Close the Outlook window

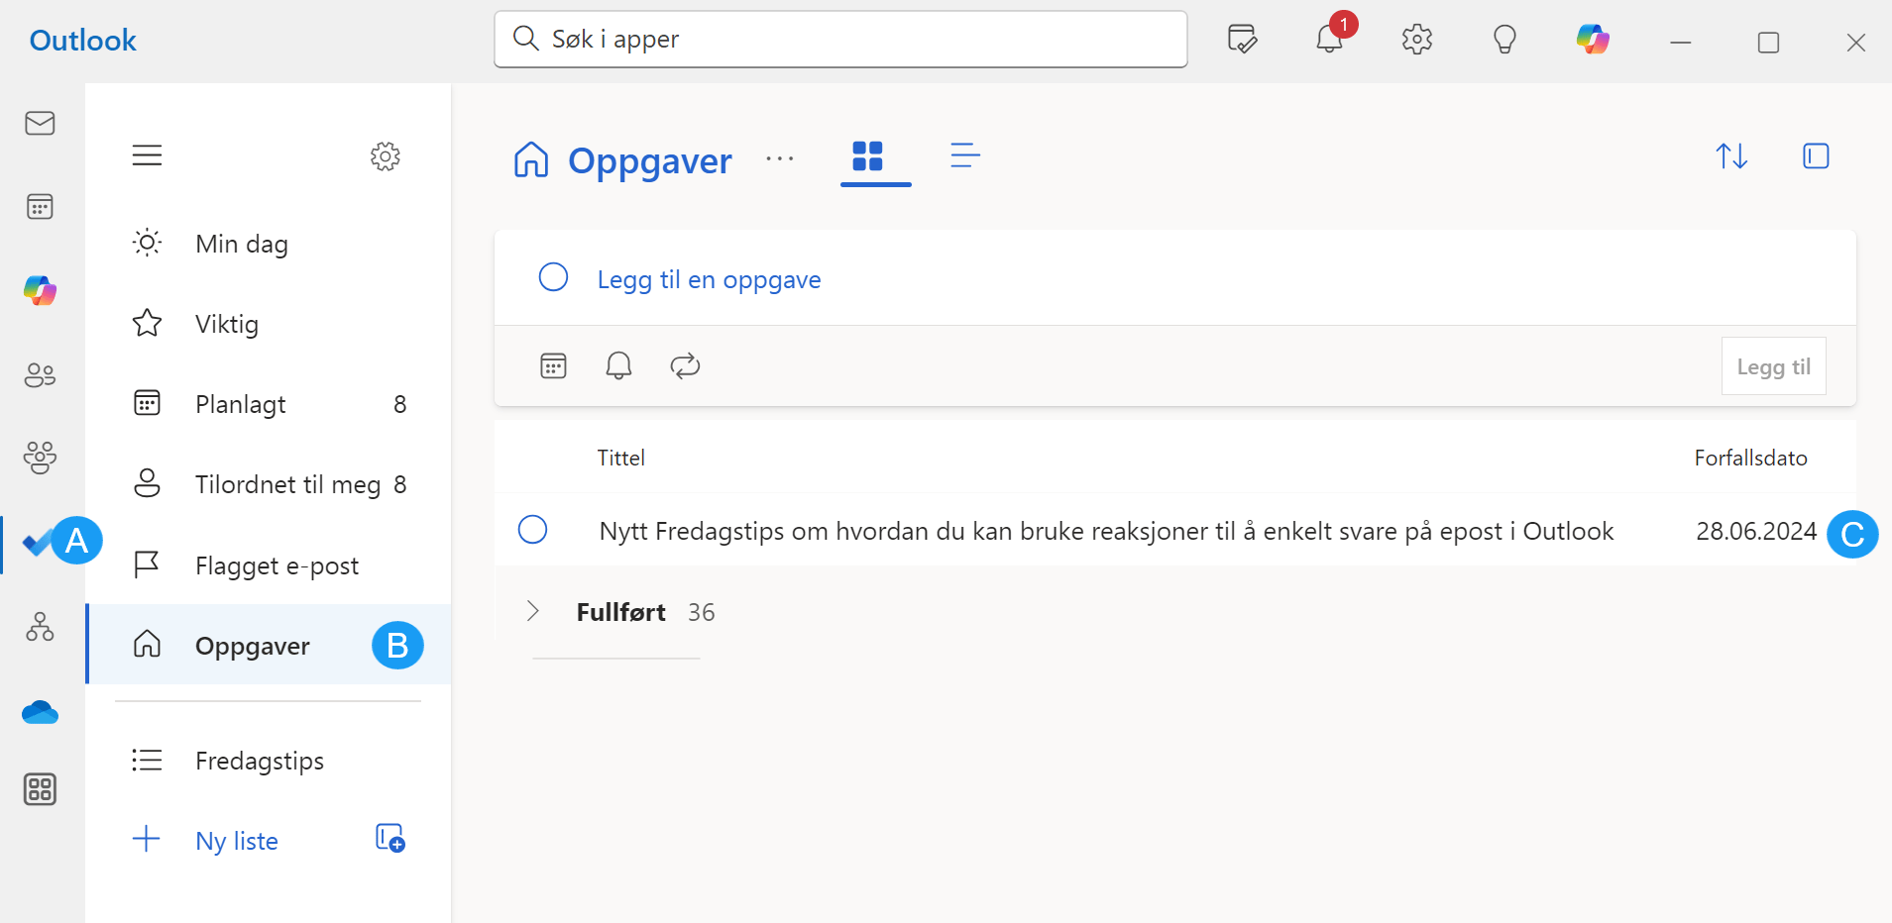pyautogui.click(x=1856, y=43)
